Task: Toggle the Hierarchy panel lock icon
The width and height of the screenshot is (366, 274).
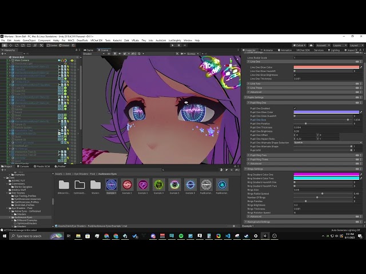Action: [76, 50]
